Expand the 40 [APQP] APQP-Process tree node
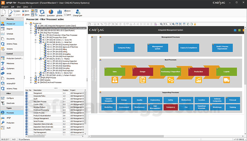Image resolution: width=247 pixels, height=141 pixels. [31, 78]
